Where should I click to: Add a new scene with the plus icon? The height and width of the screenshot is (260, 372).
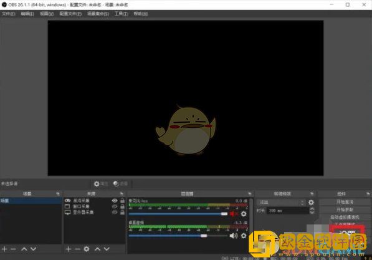4,249
